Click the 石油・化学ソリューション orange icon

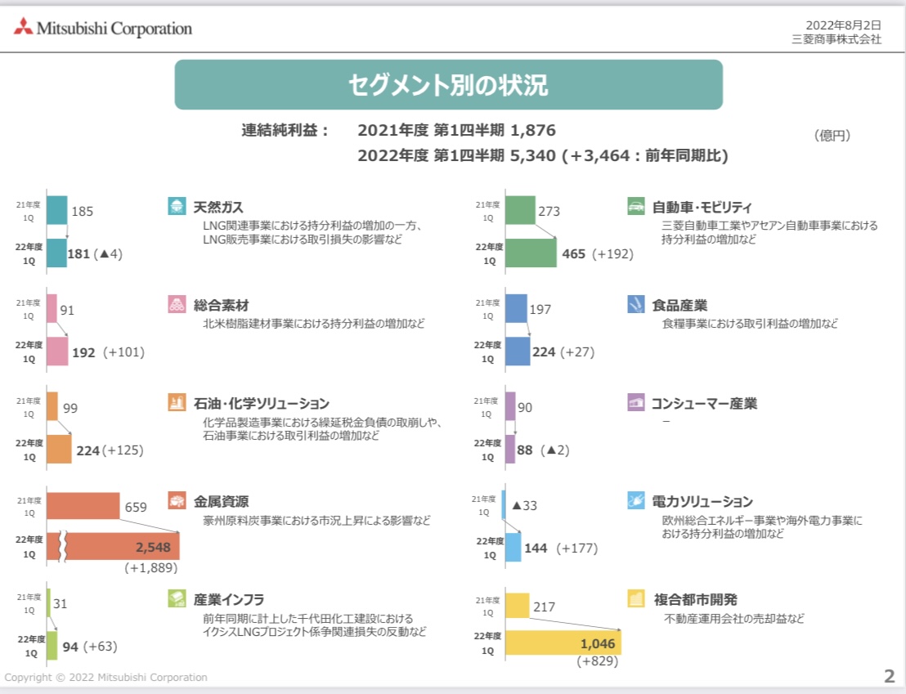177,403
